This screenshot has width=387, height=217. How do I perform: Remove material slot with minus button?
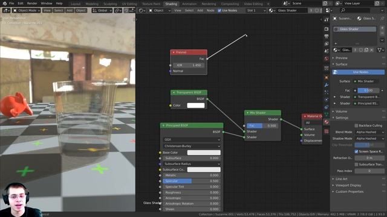[x=382, y=33]
